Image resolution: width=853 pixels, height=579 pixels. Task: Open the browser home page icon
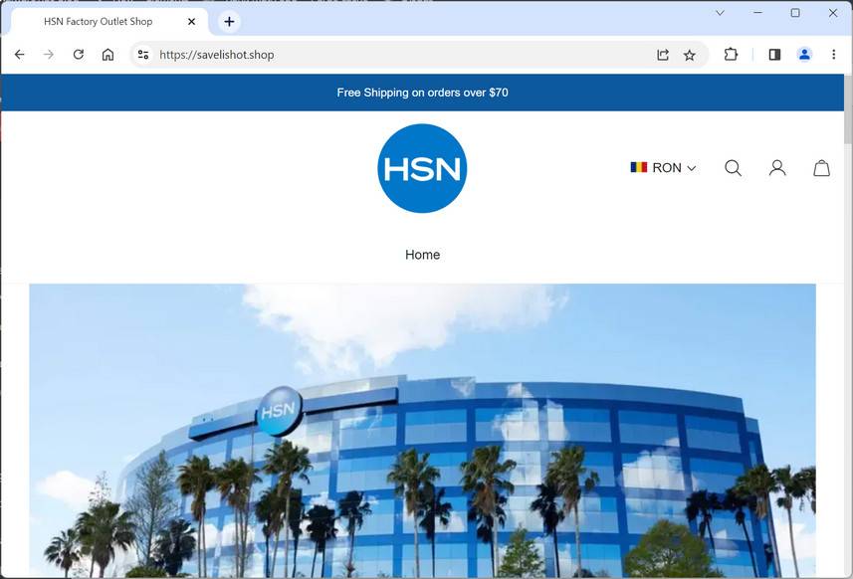107,55
